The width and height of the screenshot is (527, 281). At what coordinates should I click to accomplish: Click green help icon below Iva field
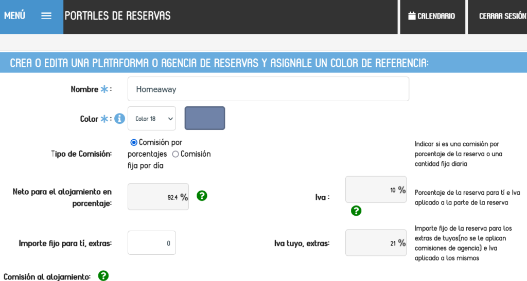[x=356, y=211]
